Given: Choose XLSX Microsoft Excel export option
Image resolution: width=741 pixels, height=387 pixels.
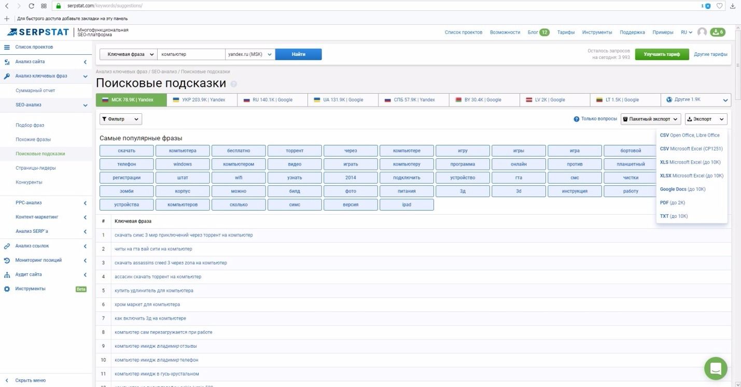Looking at the screenshot, I should tap(691, 176).
